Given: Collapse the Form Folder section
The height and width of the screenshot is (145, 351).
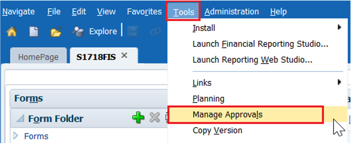Looking at the screenshot, I should 20,118.
